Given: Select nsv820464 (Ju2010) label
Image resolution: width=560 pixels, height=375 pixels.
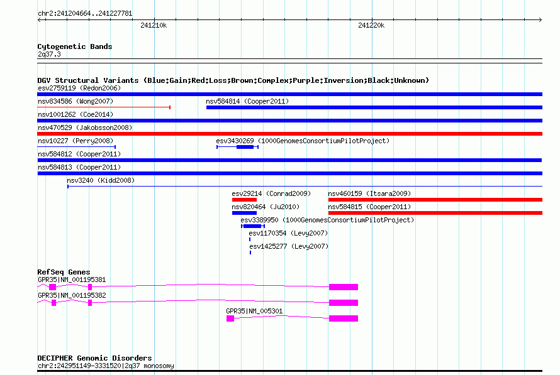Looking at the screenshot, I should point(266,207).
